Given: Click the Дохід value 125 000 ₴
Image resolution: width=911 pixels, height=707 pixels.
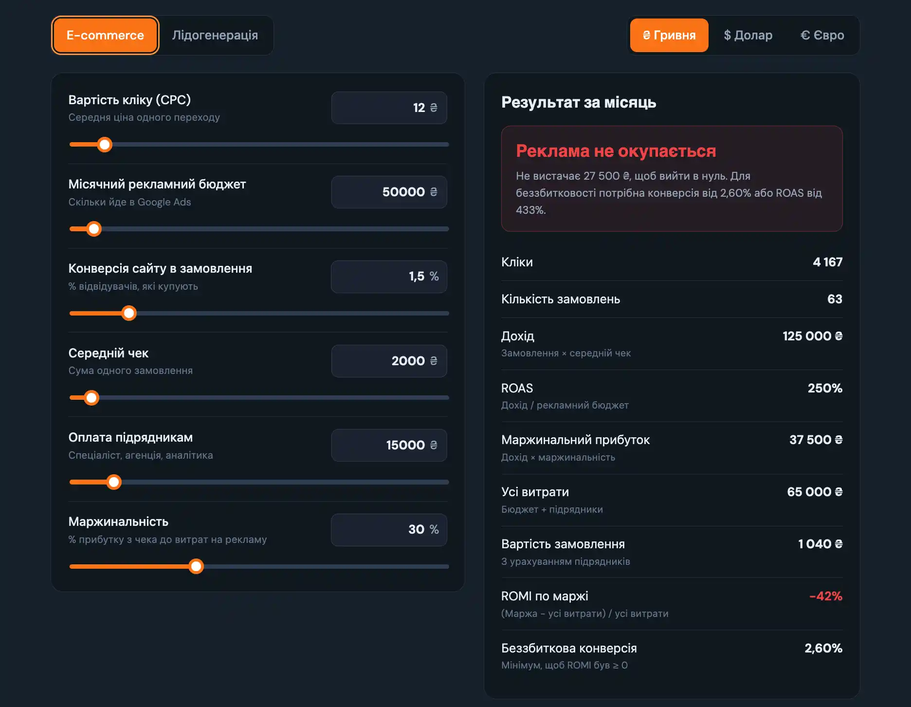Looking at the screenshot, I should pyautogui.click(x=812, y=336).
